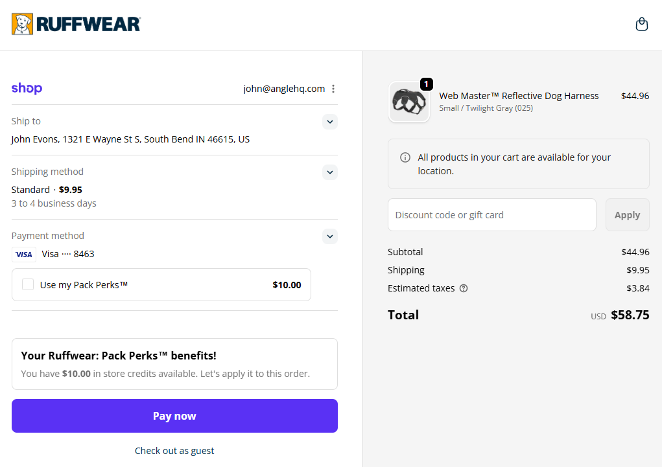Click the Apply discount button
Viewport: 662px width, 467px height.
(x=627, y=215)
